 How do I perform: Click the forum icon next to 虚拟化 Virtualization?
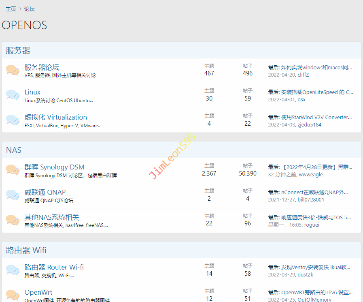coord(13,120)
